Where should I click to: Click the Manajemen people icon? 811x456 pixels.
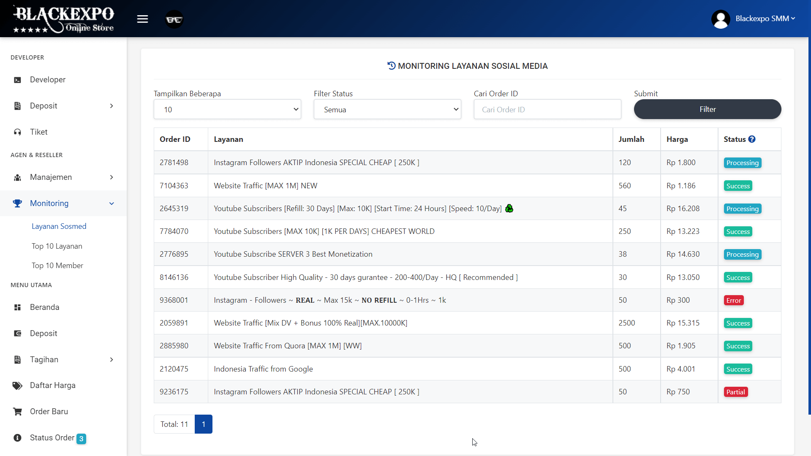coord(17,177)
